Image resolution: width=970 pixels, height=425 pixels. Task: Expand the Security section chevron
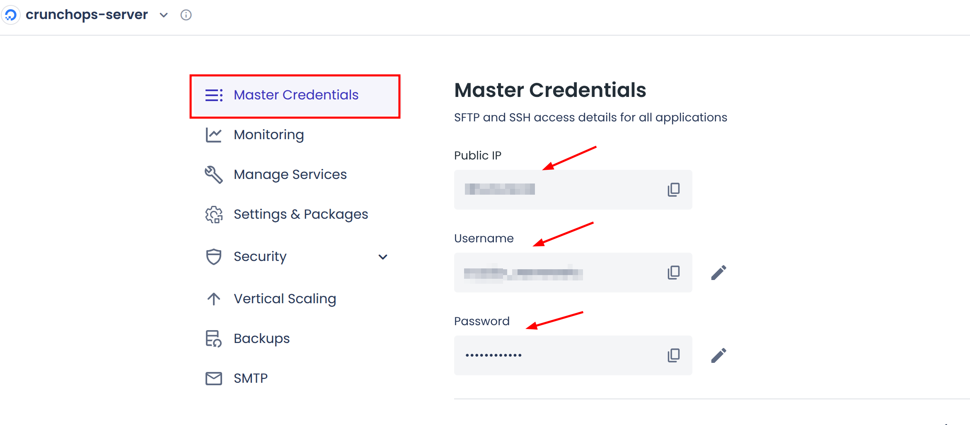383,257
